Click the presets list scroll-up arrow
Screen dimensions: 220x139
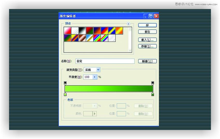pyautogui.click(x=130, y=29)
